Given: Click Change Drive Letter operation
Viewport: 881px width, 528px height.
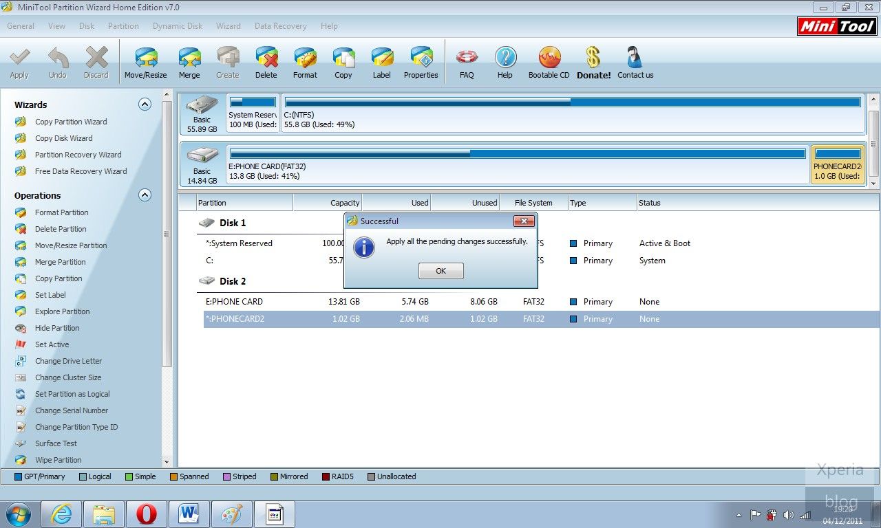Looking at the screenshot, I should click(68, 361).
